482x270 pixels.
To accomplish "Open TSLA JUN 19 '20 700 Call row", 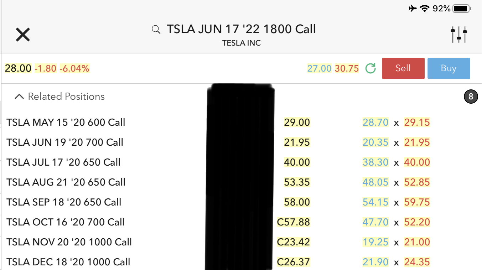I will tap(65, 142).
